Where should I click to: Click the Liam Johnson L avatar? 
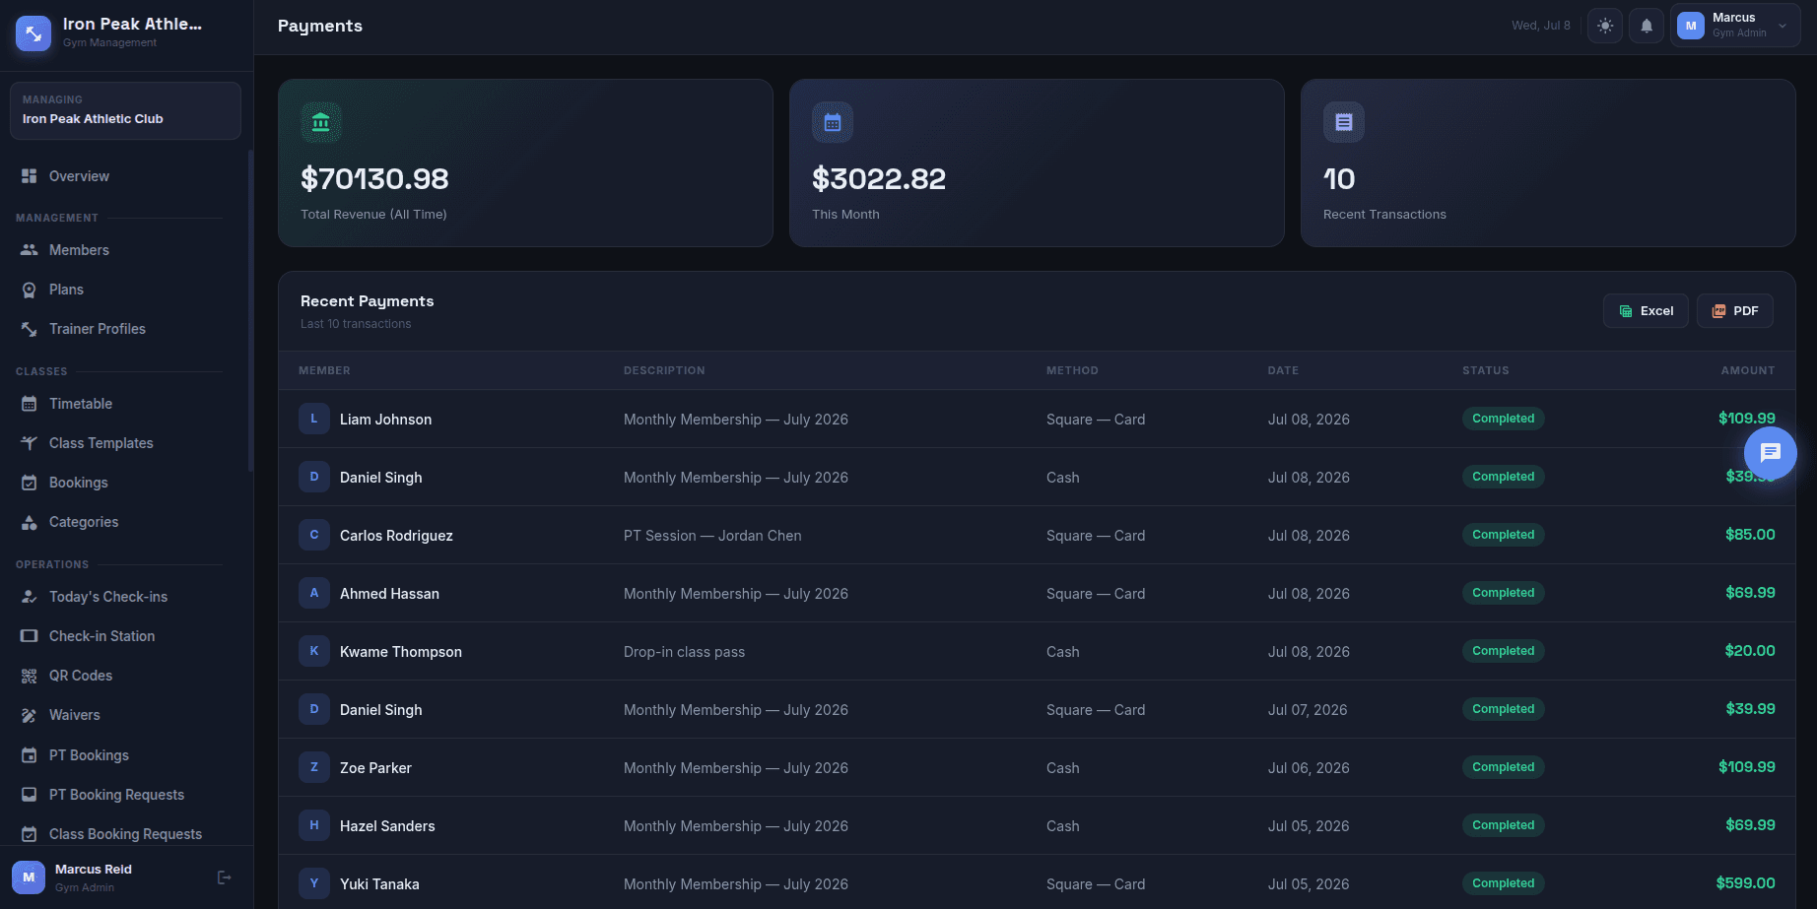click(x=314, y=419)
